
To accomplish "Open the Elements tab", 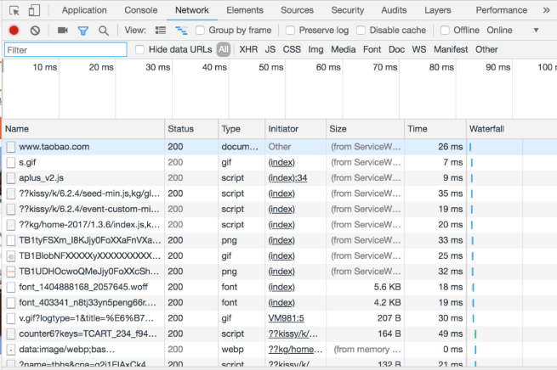I will [x=245, y=10].
